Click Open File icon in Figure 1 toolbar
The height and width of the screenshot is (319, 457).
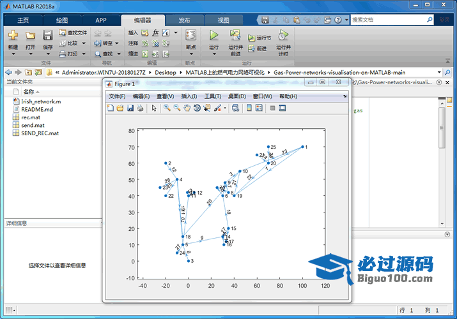point(120,108)
